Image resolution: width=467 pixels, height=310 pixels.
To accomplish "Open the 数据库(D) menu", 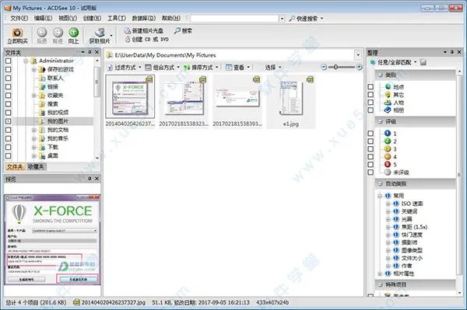I will click(x=144, y=19).
